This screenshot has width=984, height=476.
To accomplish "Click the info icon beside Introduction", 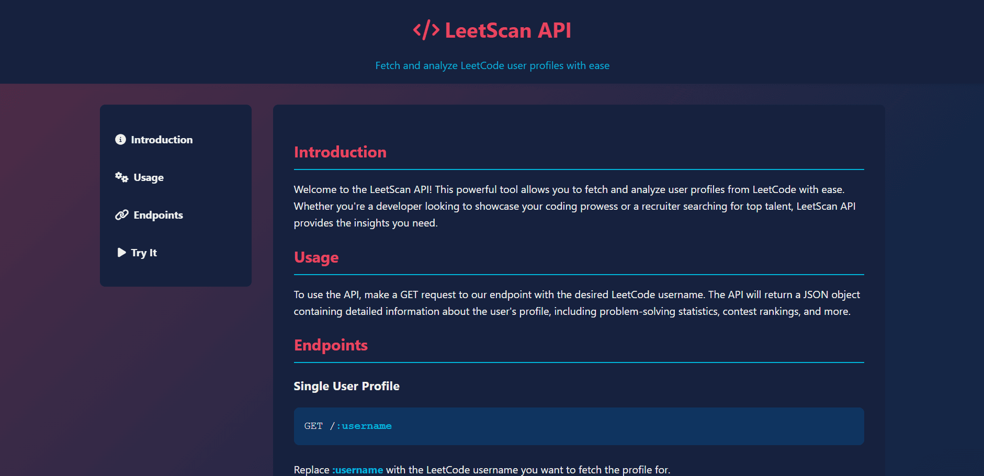I will [x=121, y=140].
